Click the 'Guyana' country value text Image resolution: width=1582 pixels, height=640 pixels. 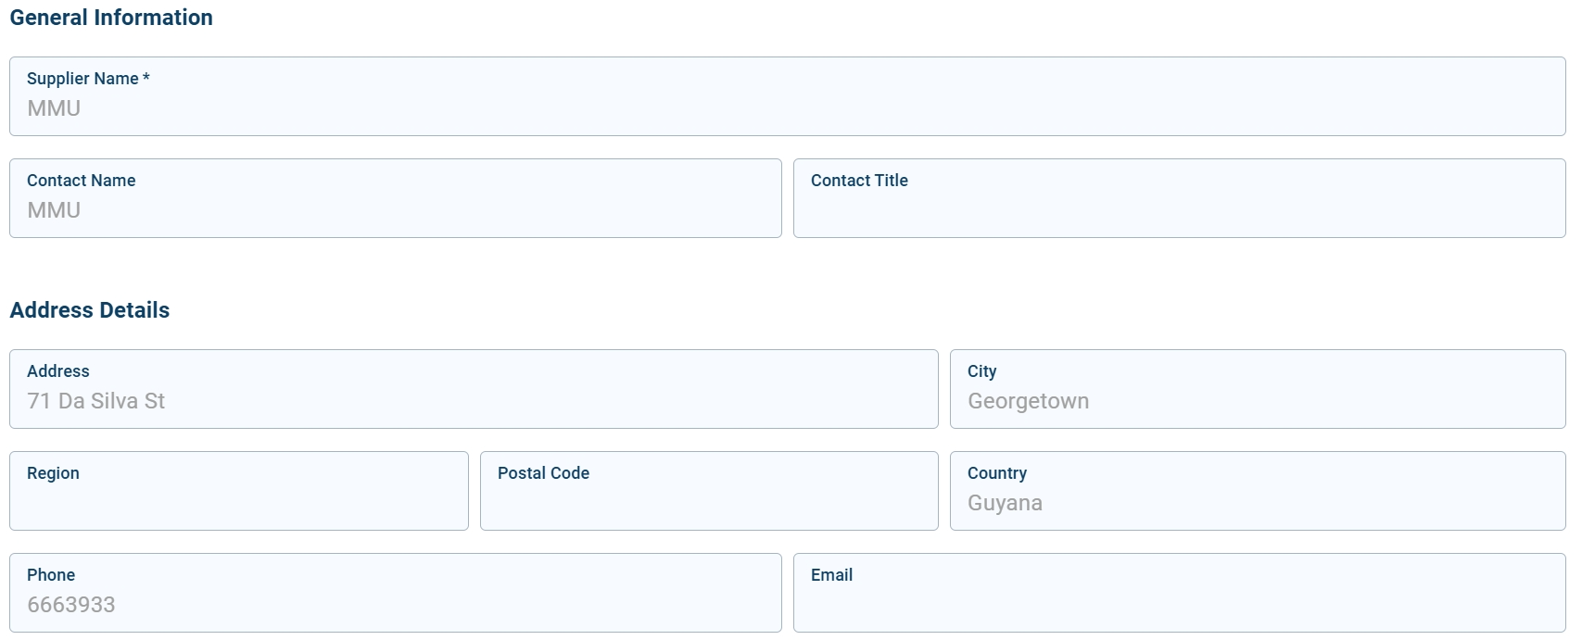click(1005, 503)
